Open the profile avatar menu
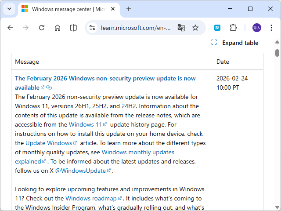281x211 pixels. (x=256, y=28)
